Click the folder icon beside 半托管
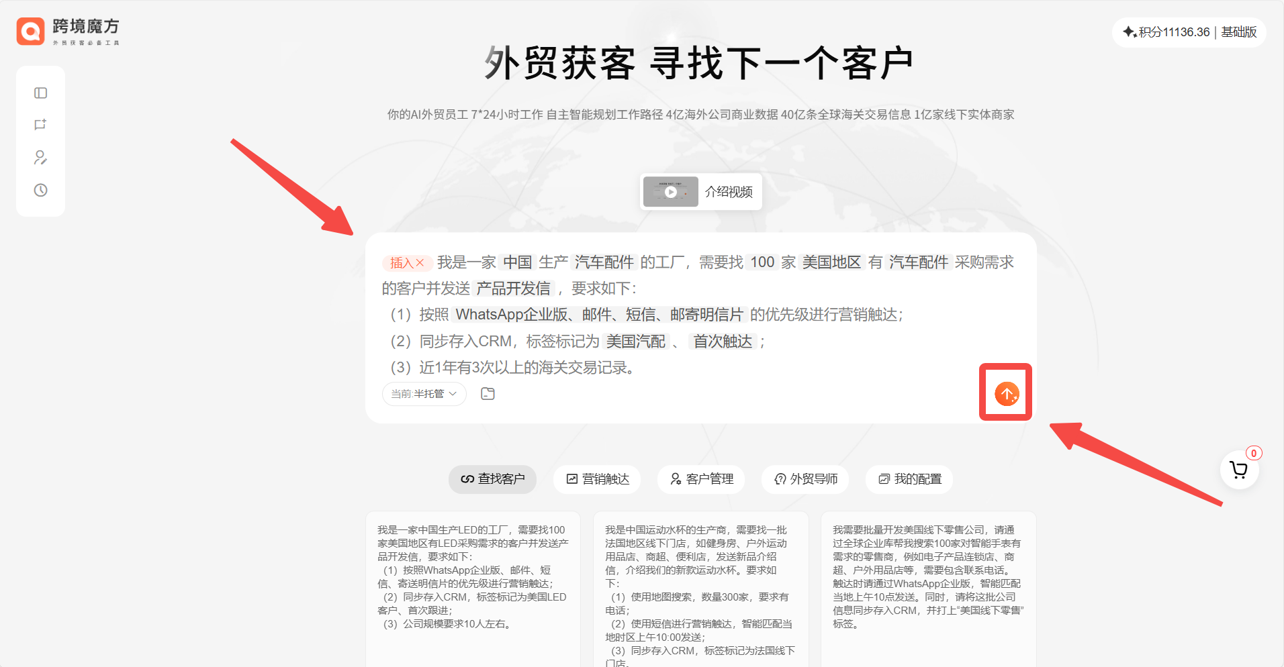 tap(488, 394)
